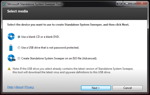The image size is (150, 95).
Task: Click the Sweeper Tool title bar icon
Action: [x=4, y=4]
